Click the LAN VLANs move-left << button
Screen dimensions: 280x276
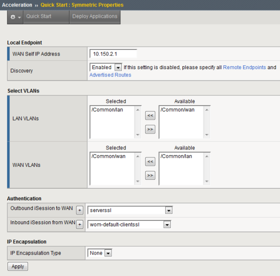[x=150, y=115]
